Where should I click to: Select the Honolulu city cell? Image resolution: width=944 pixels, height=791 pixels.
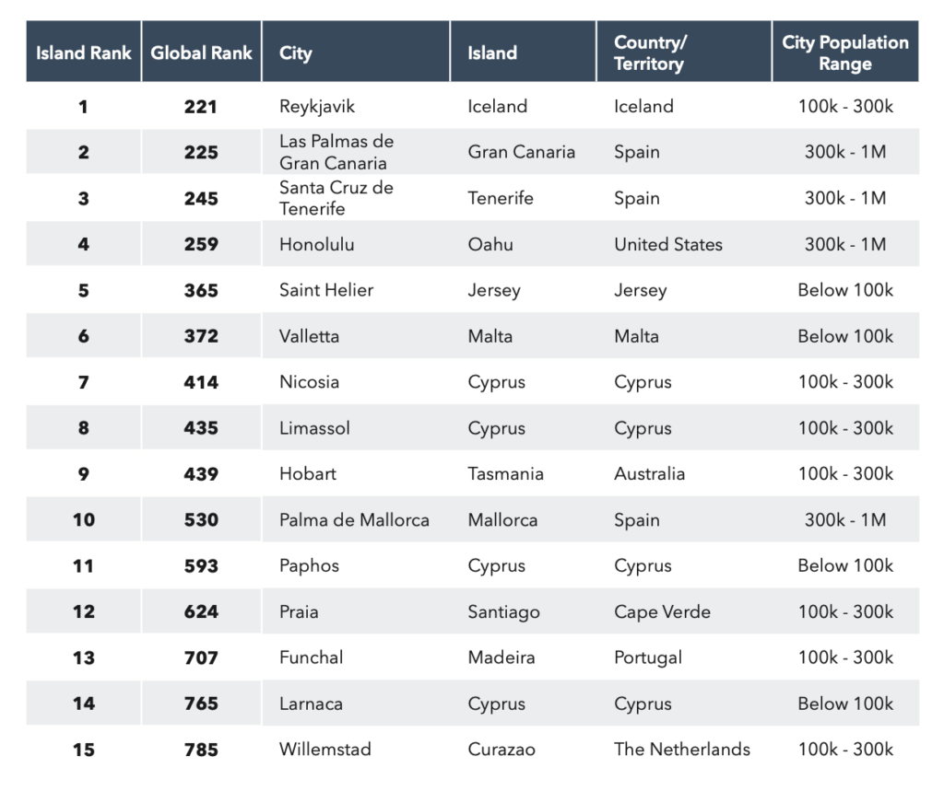coord(316,244)
